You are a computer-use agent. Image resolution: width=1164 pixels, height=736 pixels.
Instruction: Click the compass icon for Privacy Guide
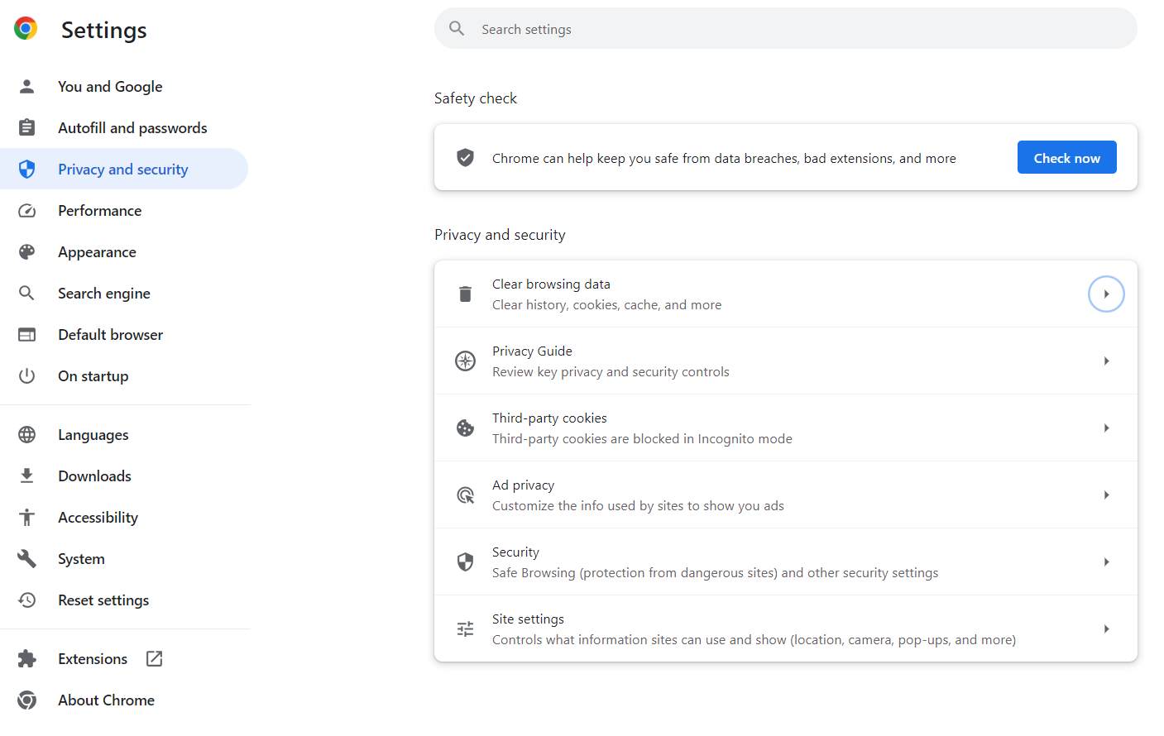[x=466, y=361]
